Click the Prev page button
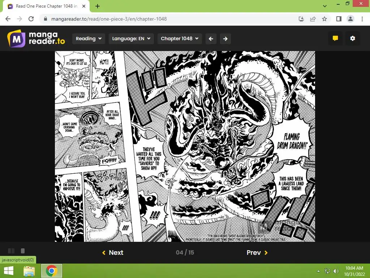Image resolution: width=370 pixels, height=278 pixels. click(257, 252)
